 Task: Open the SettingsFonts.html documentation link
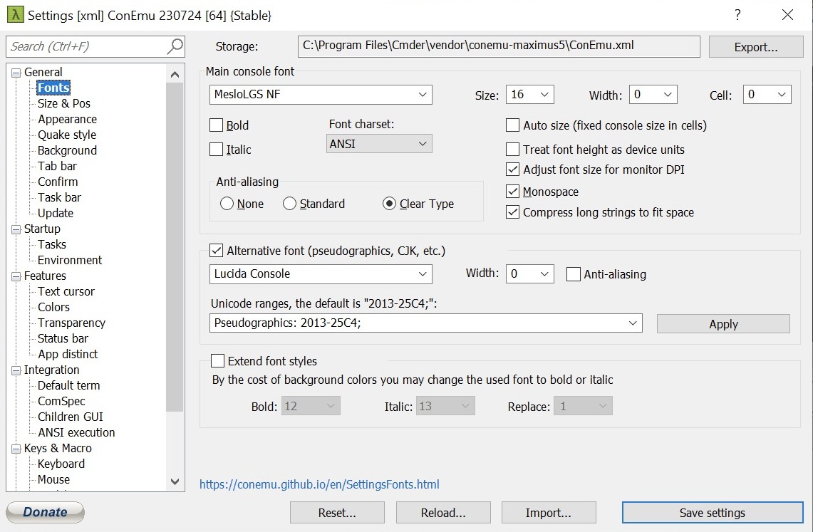click(319, 484)
